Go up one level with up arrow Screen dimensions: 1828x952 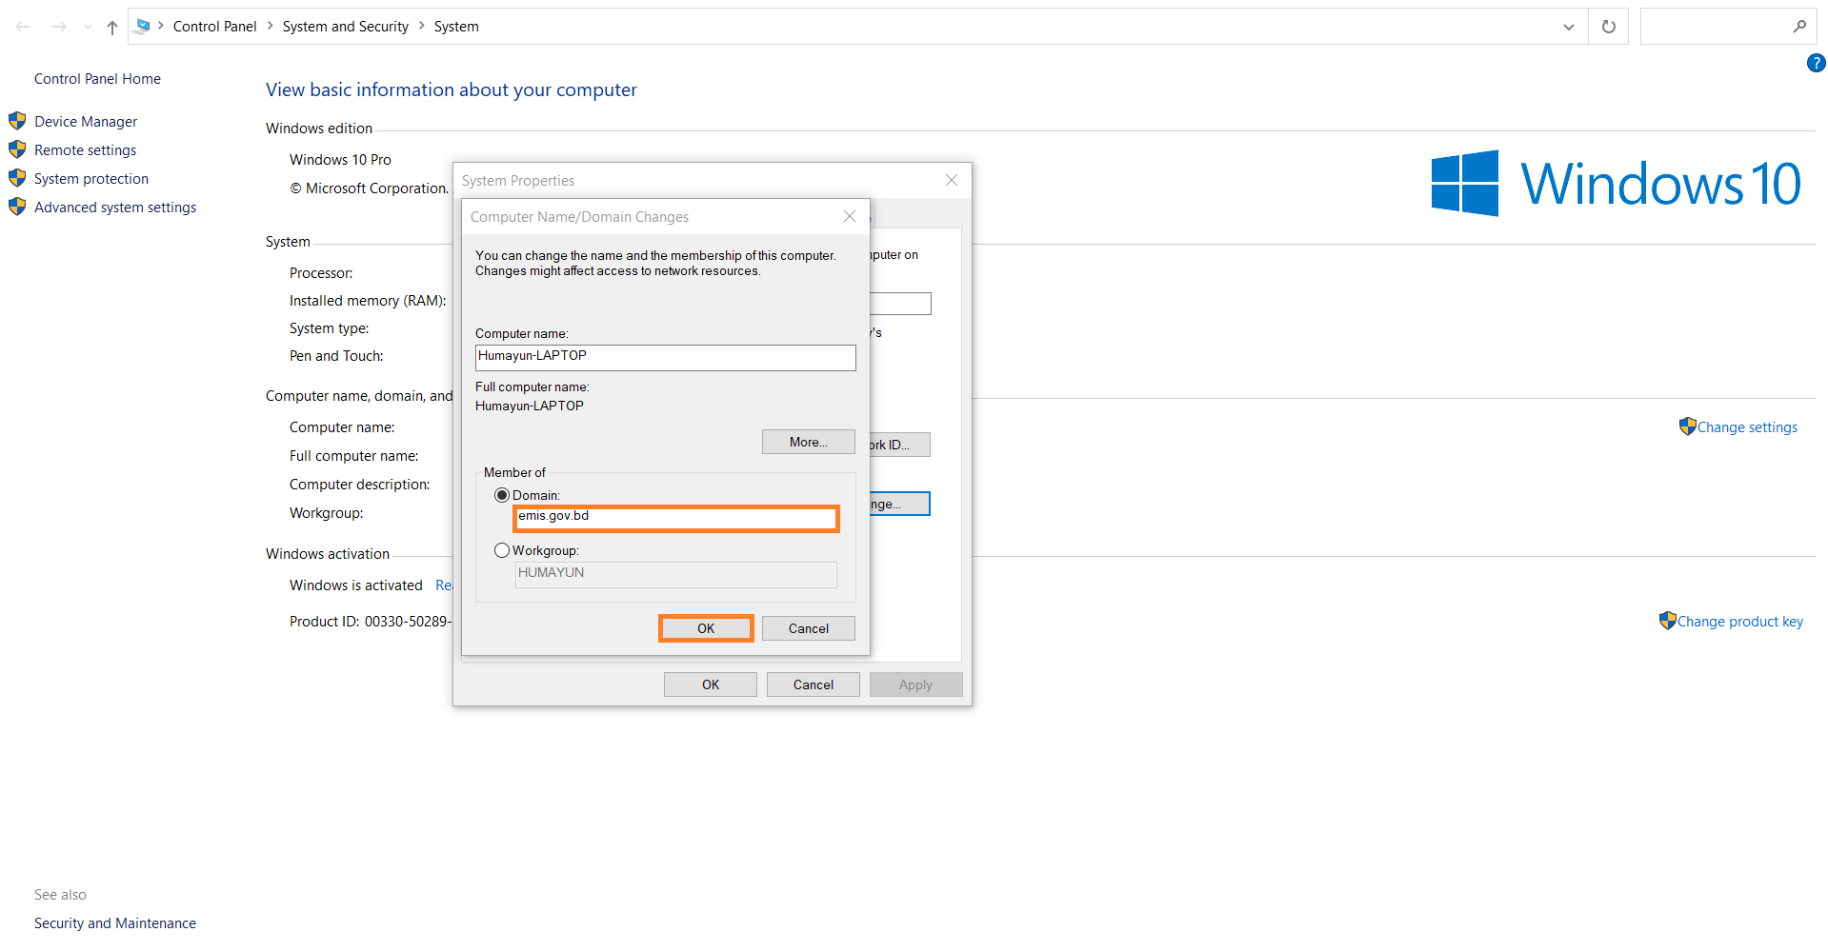click(112, 27)
